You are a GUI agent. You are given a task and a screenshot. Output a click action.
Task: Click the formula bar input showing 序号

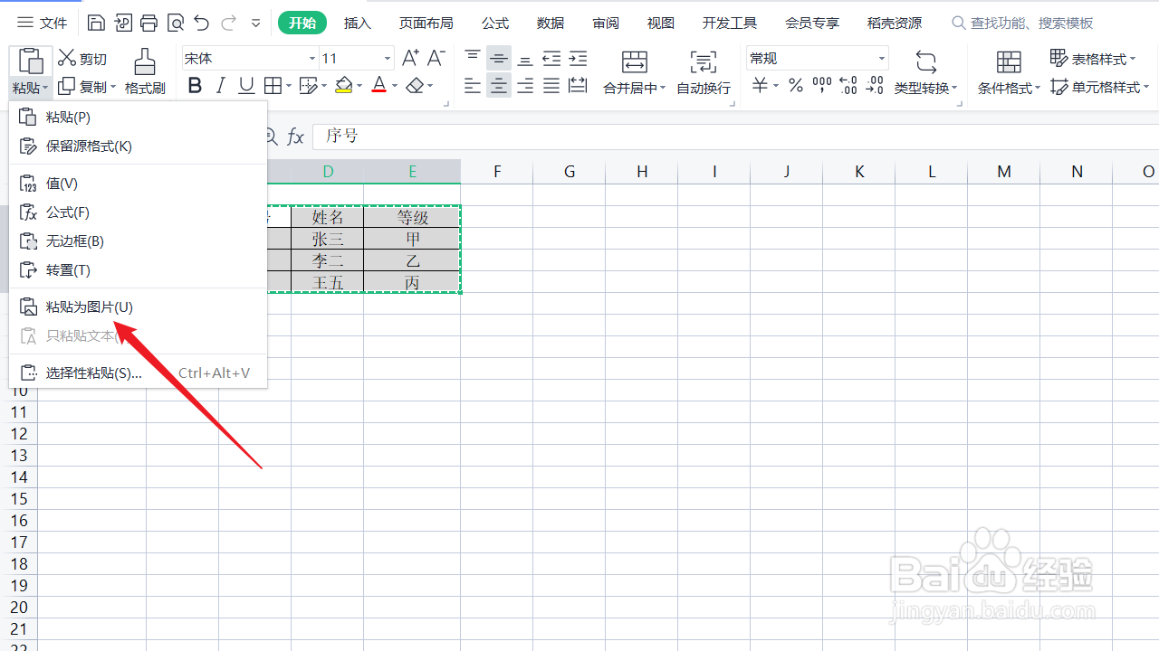click(735, 137)
